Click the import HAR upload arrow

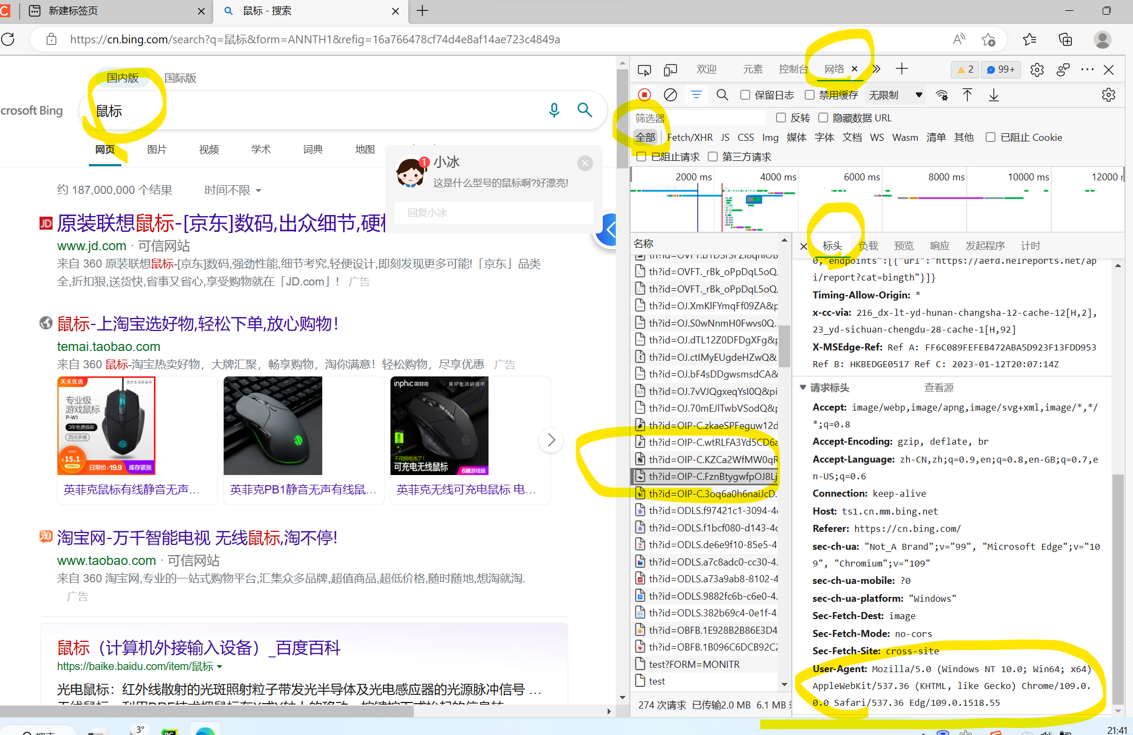[967, 95]
